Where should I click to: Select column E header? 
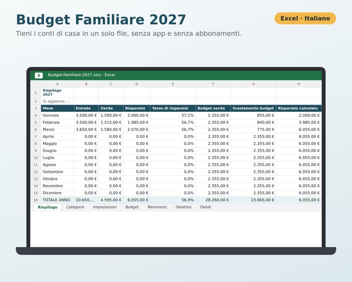pos(173,84)
